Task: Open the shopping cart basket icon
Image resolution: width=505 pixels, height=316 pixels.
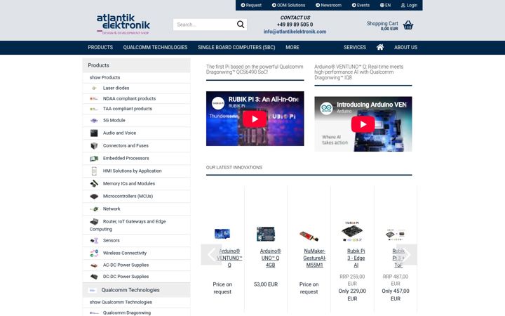Action: click(408, 25)
